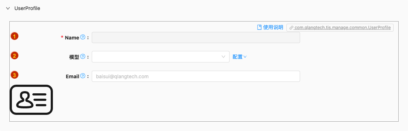408x131 pixels.
Task: Click the Name field label
Action: [72, 38]
